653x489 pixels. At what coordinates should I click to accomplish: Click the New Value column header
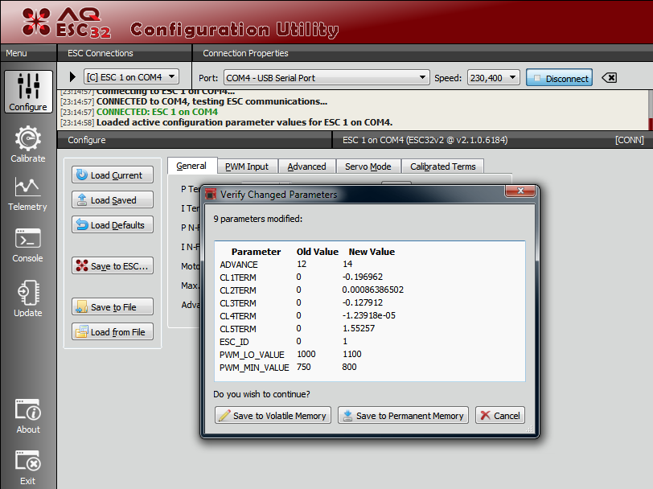[x=372, y=252]
